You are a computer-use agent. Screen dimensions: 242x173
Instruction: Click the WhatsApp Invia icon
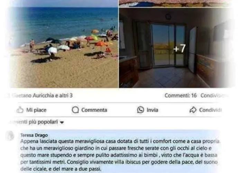[141, 110]
